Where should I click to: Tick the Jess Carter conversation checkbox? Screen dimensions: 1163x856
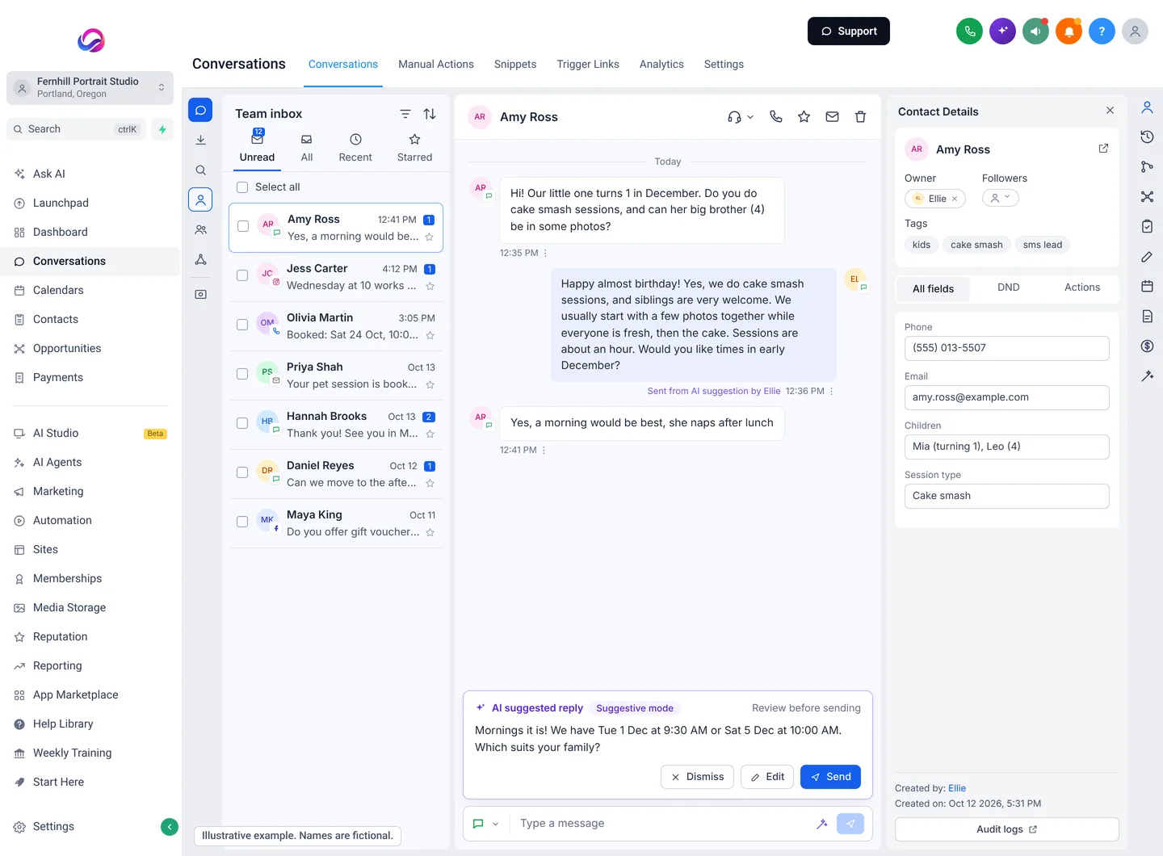242,275
